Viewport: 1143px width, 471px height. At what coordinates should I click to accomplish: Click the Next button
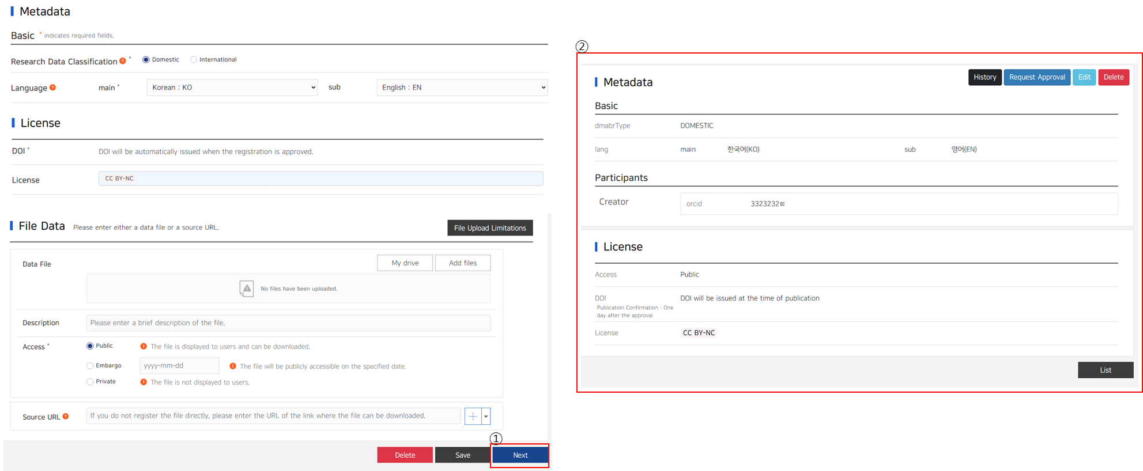click(x=520, y=455)
